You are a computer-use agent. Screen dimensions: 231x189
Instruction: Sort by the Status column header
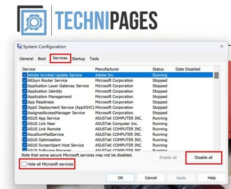pos(158,69)
